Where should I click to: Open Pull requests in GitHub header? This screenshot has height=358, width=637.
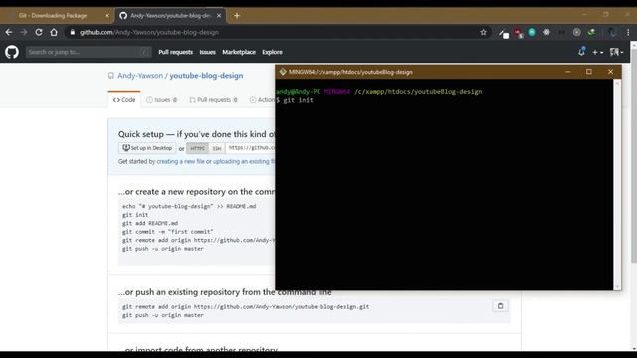pos(175,52)
